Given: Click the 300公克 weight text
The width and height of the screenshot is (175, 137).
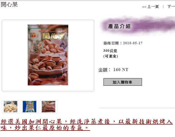Looking at the screenshot, I should coord(110,51).
